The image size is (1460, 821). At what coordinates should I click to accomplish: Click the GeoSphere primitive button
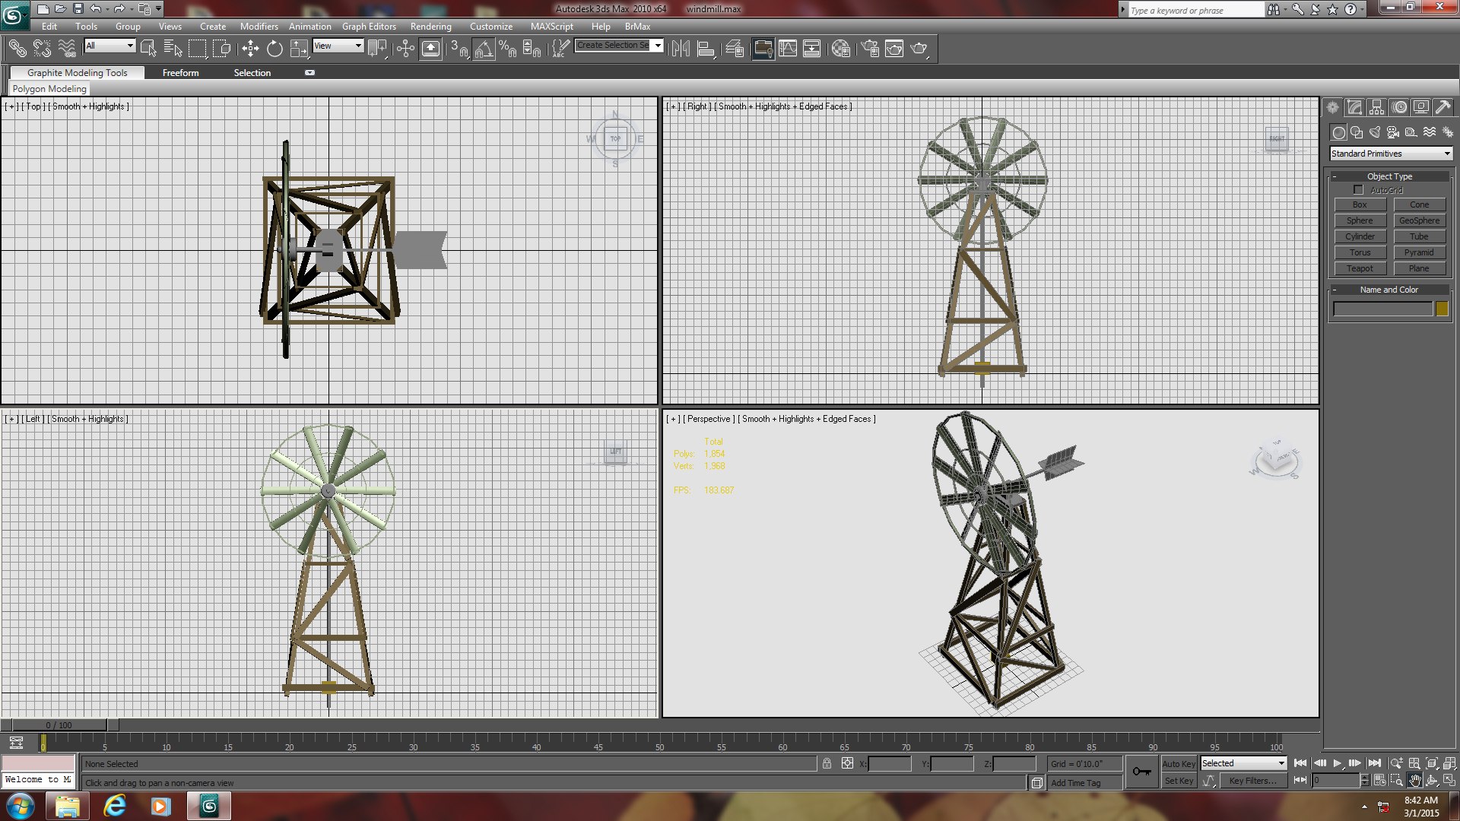[x=1419, y=220]
